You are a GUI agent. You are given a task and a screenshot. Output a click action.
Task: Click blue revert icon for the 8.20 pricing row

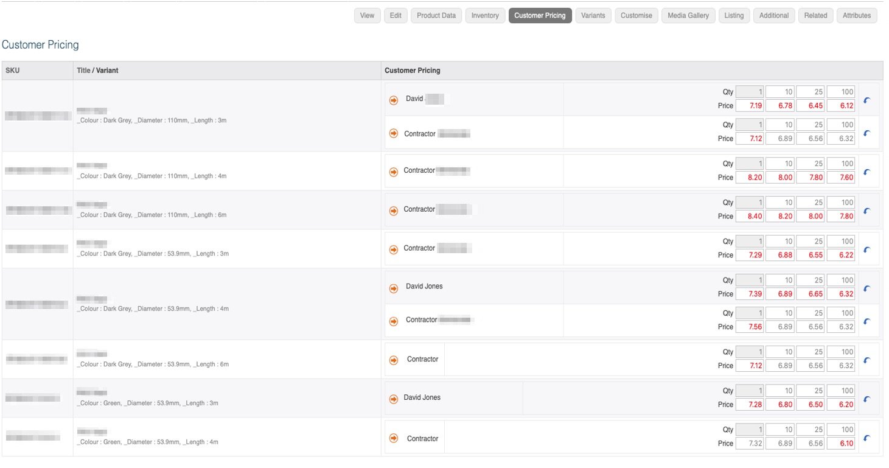tap(866, 172)
